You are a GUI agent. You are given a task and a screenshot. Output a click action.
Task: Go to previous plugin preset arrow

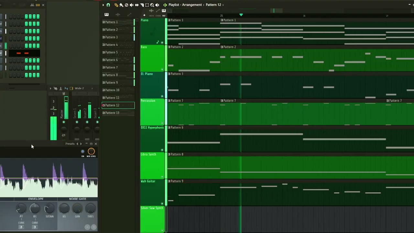pos(77,144)
